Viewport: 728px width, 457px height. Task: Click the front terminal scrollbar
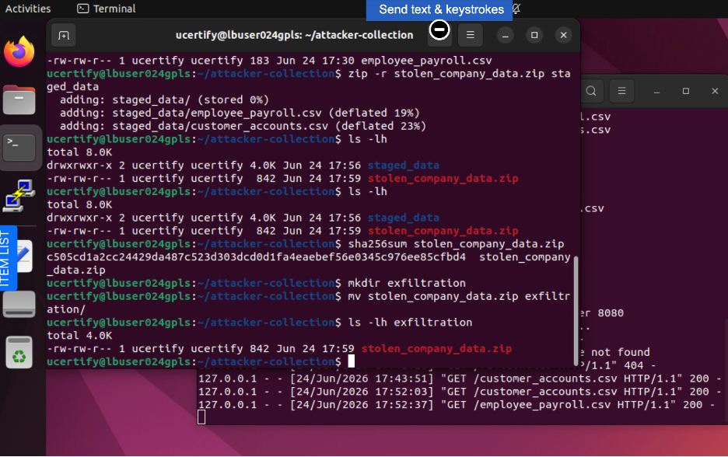576,310
